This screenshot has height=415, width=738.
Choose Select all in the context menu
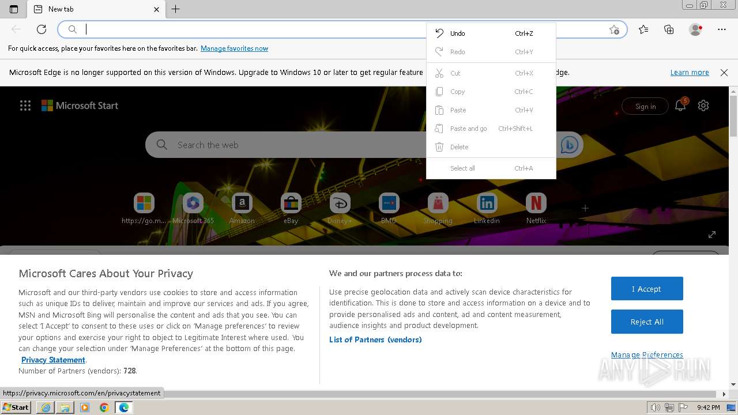[x=491, y=168]
